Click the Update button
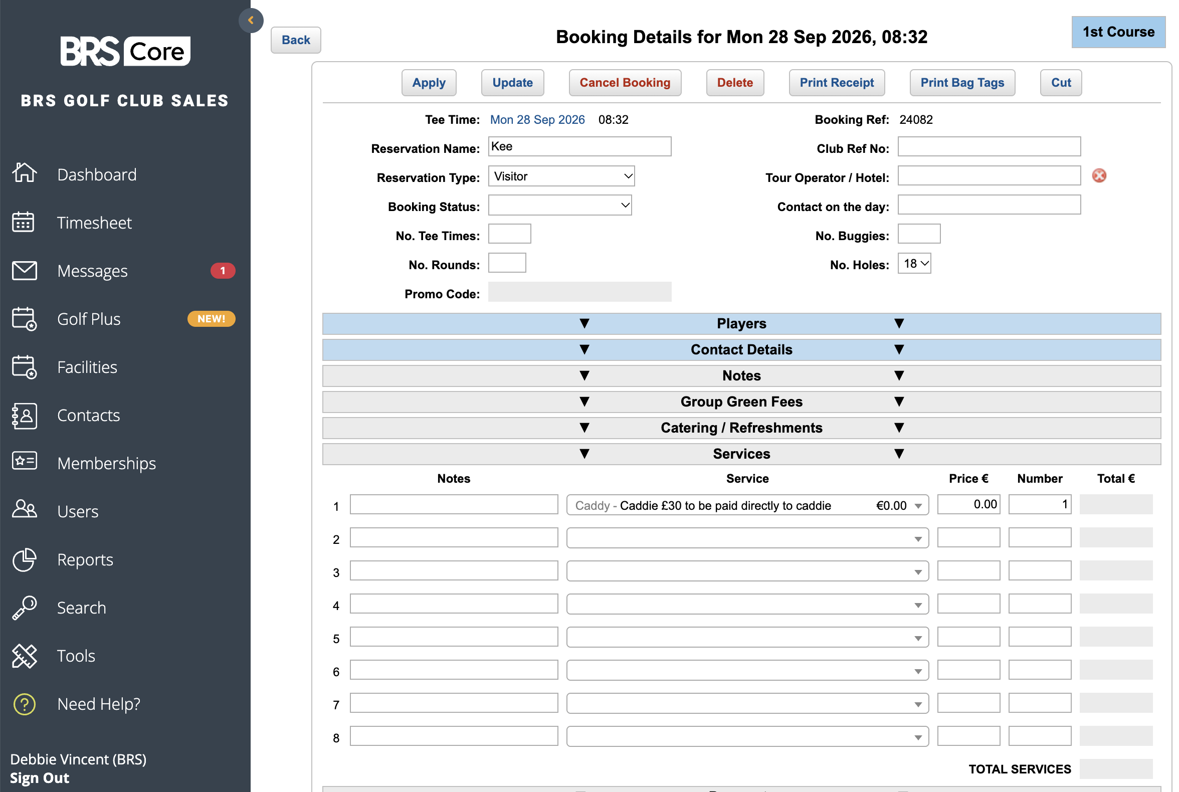This screenshot has width=1179, height=792. (x=512, y=82)
